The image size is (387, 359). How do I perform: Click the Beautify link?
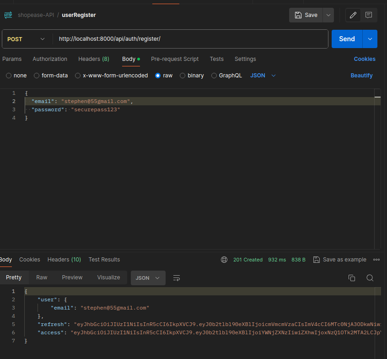coord(361,76)
